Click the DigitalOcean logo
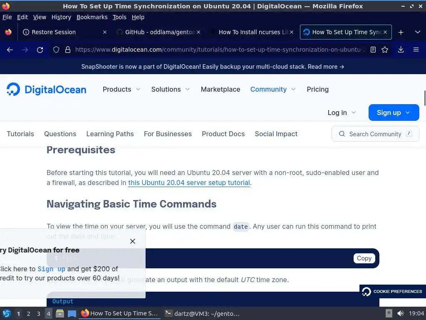Screen dimensions: 426x320 pos(47,89)
